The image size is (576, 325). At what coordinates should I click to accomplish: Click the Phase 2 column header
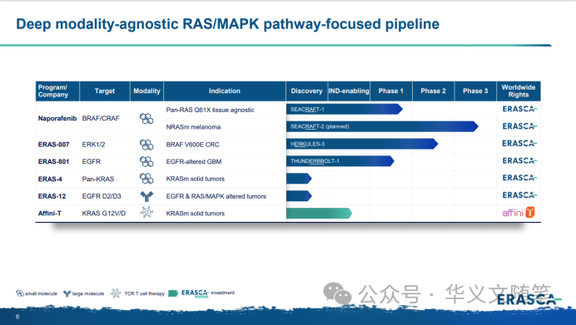pyautogui.click(x=433, y=91)
